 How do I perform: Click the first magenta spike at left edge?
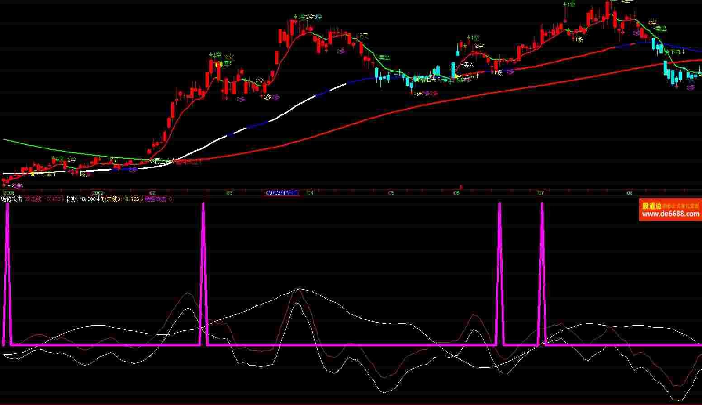pyautogui.click(x=7, y=272)
